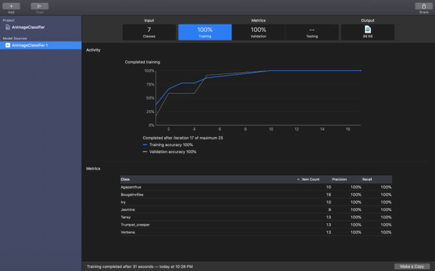Select the 100% Training tab
This screenshot has height=271, width=435.
point(204,32)
